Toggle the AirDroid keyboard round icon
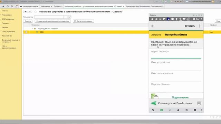 point(199,103)
